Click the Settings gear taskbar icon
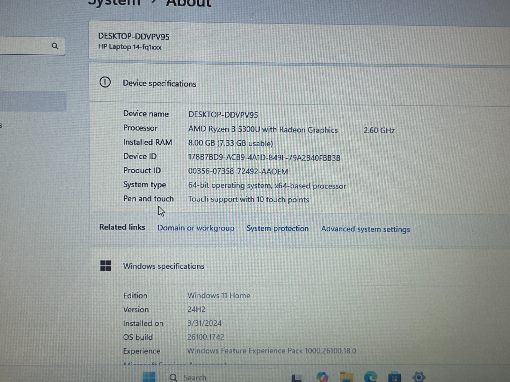The image size is (510, 382). [419, 377]
